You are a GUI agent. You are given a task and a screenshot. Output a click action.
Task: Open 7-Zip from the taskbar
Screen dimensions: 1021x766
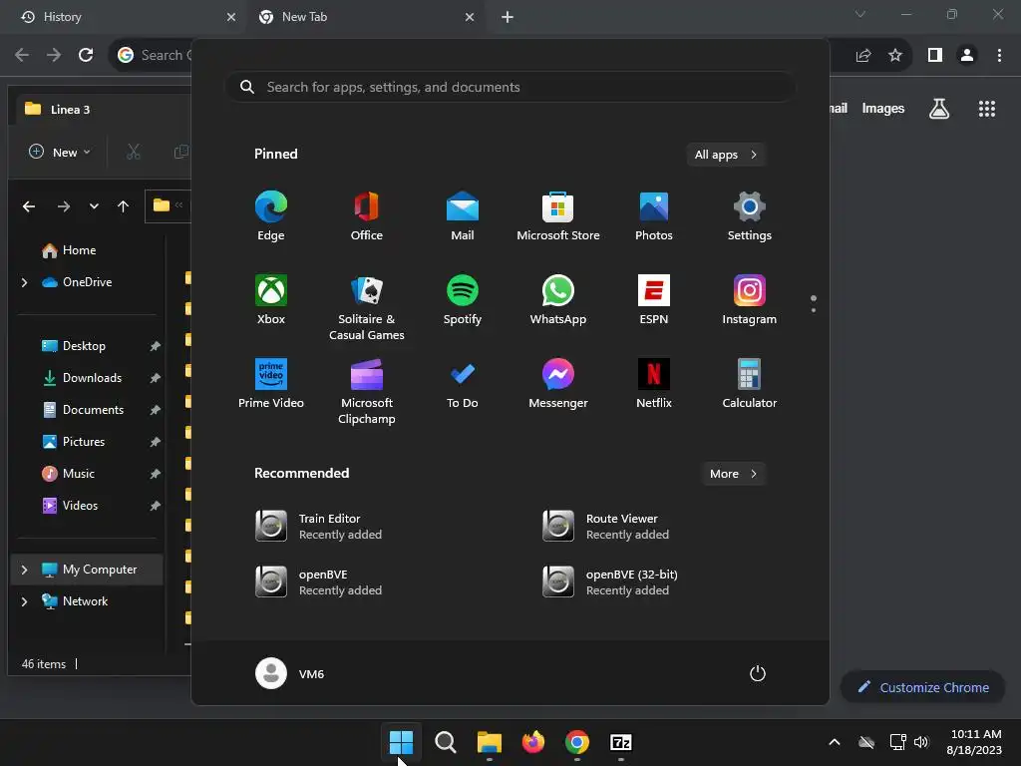[621, 742]
